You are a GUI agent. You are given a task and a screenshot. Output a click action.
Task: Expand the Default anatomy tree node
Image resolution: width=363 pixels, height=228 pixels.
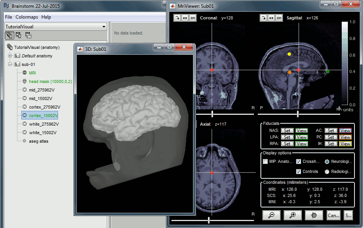10,56
